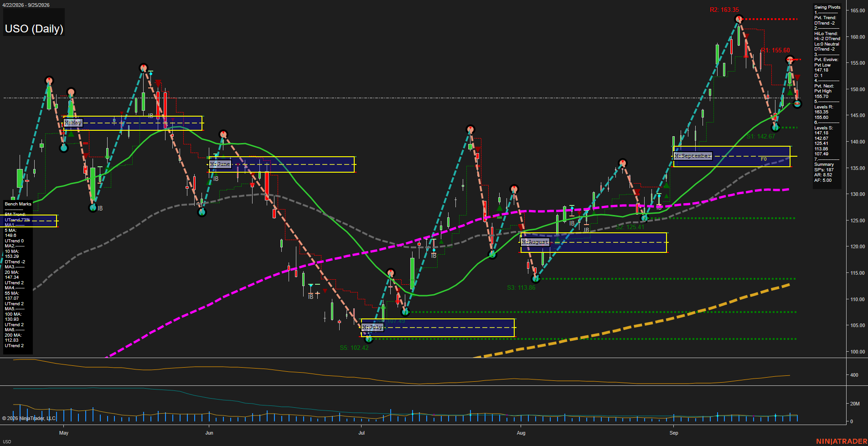The image size is (868, 446).
Task: Click the 100.00 price axis label
Action: click(858, 352)
